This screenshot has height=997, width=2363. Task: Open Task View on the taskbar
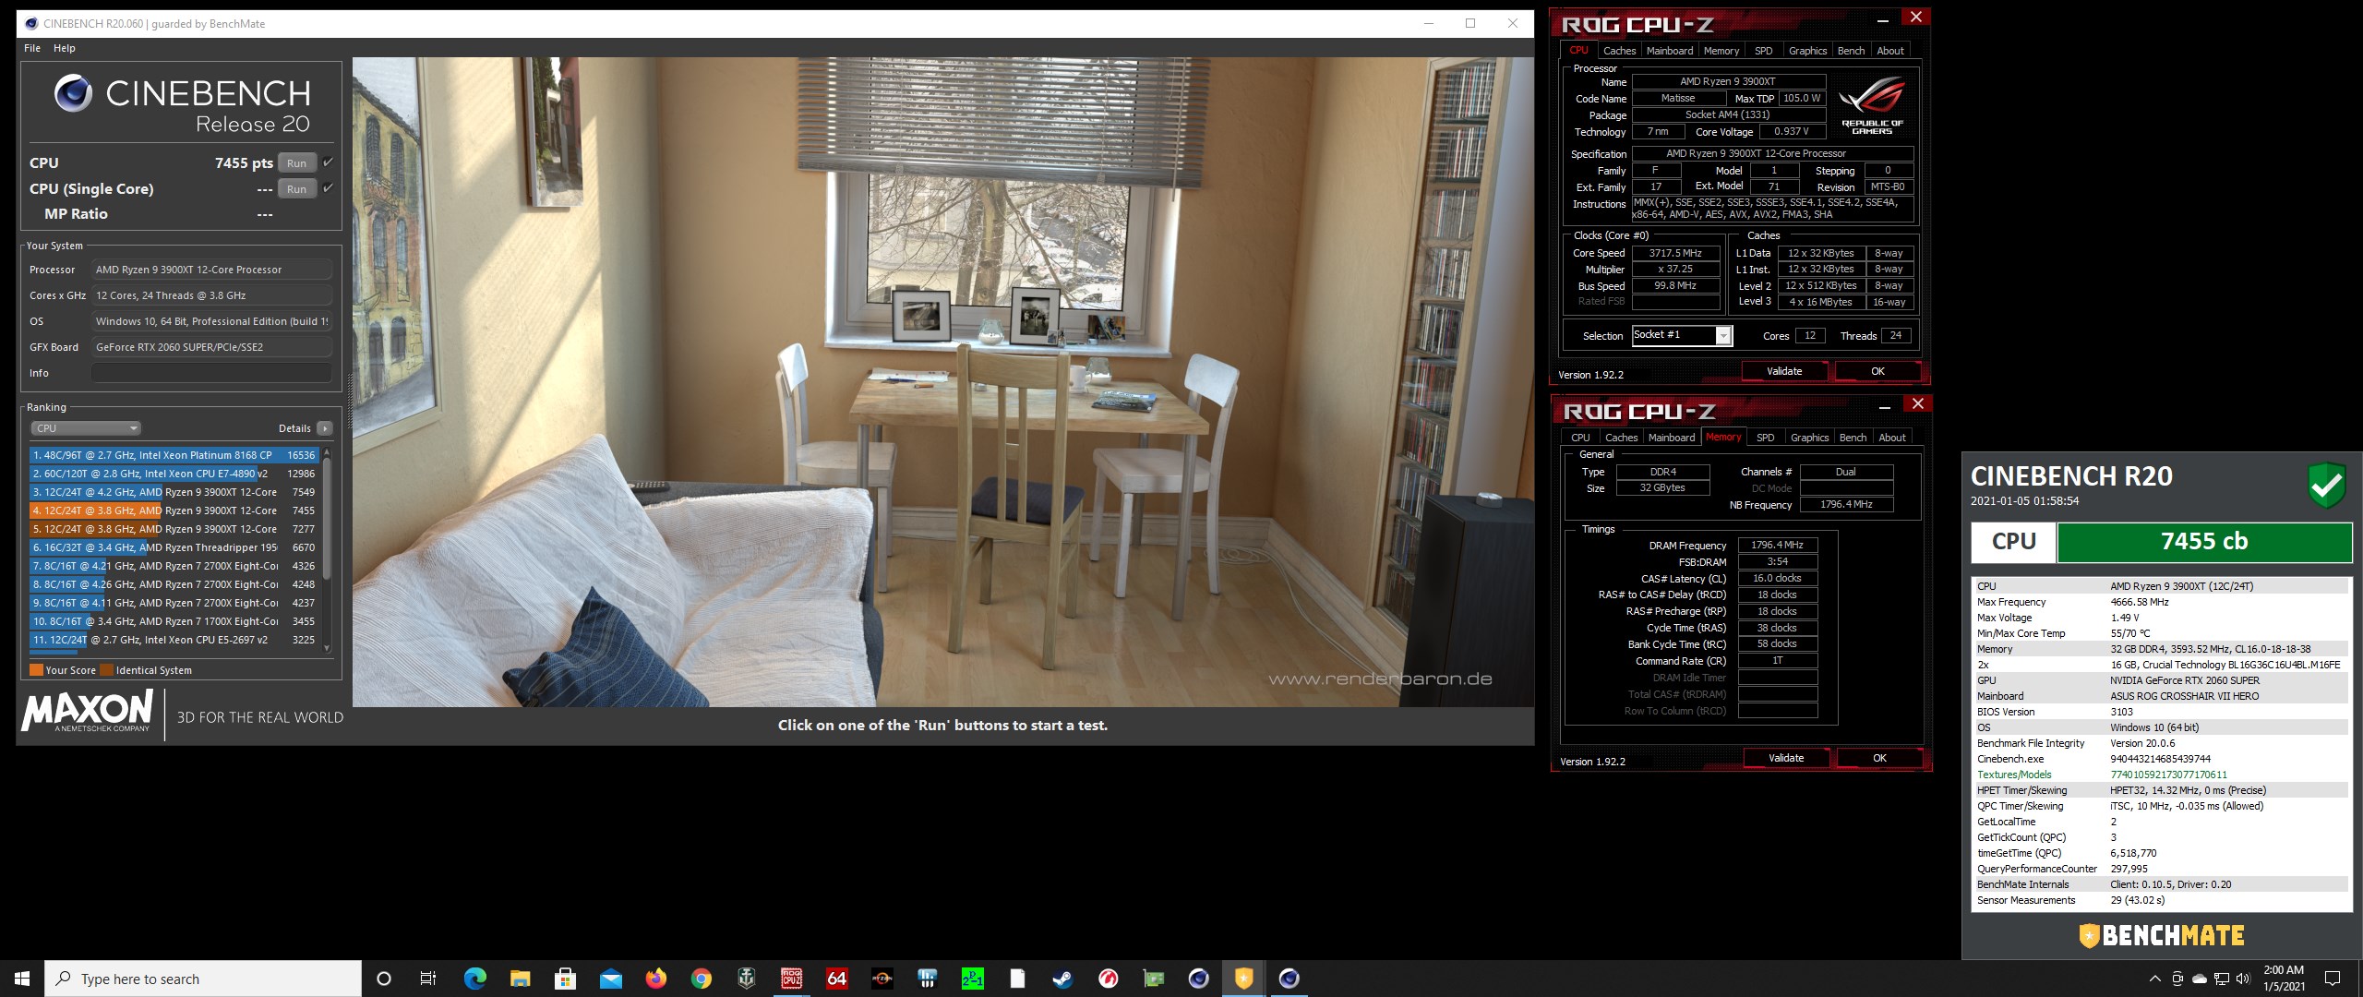pyautogui.click(x=428, y=979)
